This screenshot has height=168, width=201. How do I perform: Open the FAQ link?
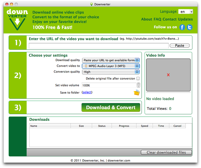157,19
